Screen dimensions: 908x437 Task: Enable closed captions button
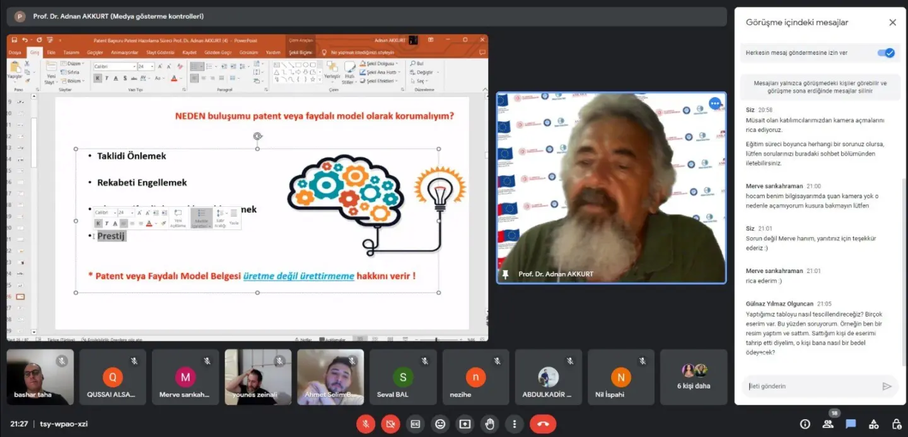pyautogui.click(x=415, y=424)
